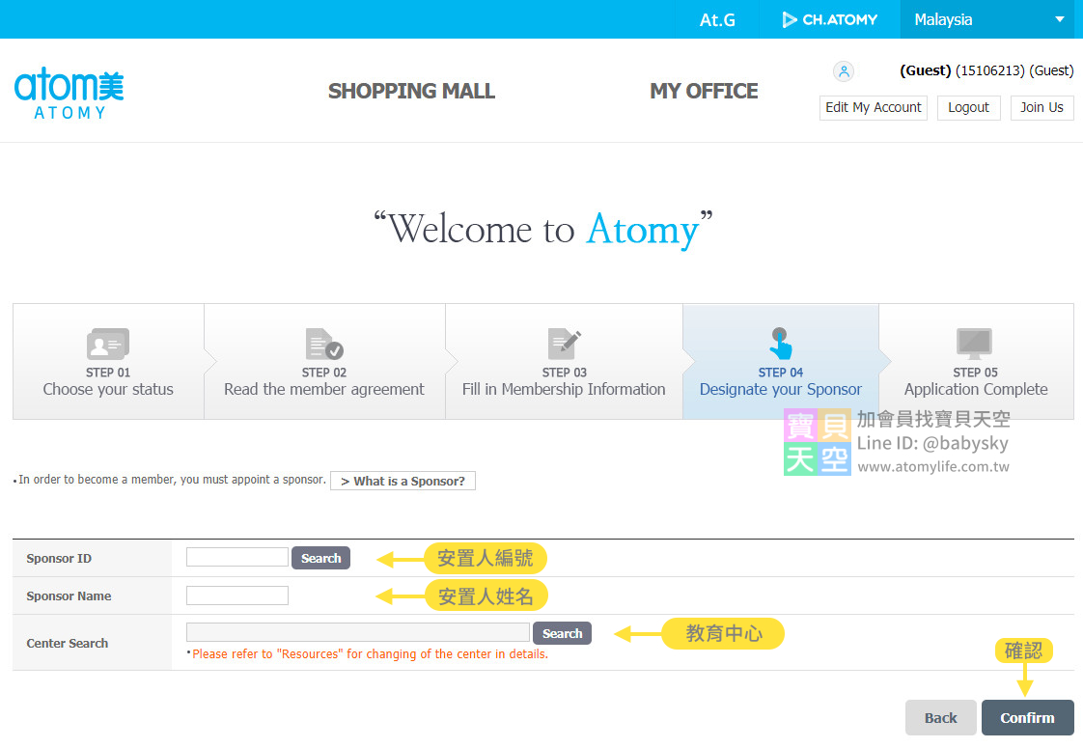
Task: Click the Confirm button
Action: point(1027,718)
